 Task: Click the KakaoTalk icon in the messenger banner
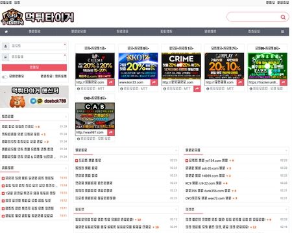[x=40, y=101]
